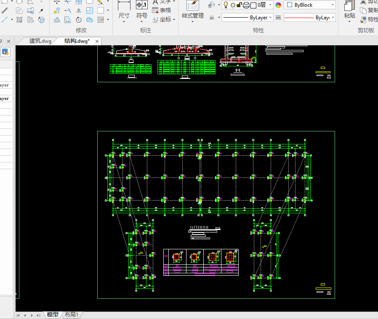Click the 粘贴 paste button

click(x=350, y=11)
